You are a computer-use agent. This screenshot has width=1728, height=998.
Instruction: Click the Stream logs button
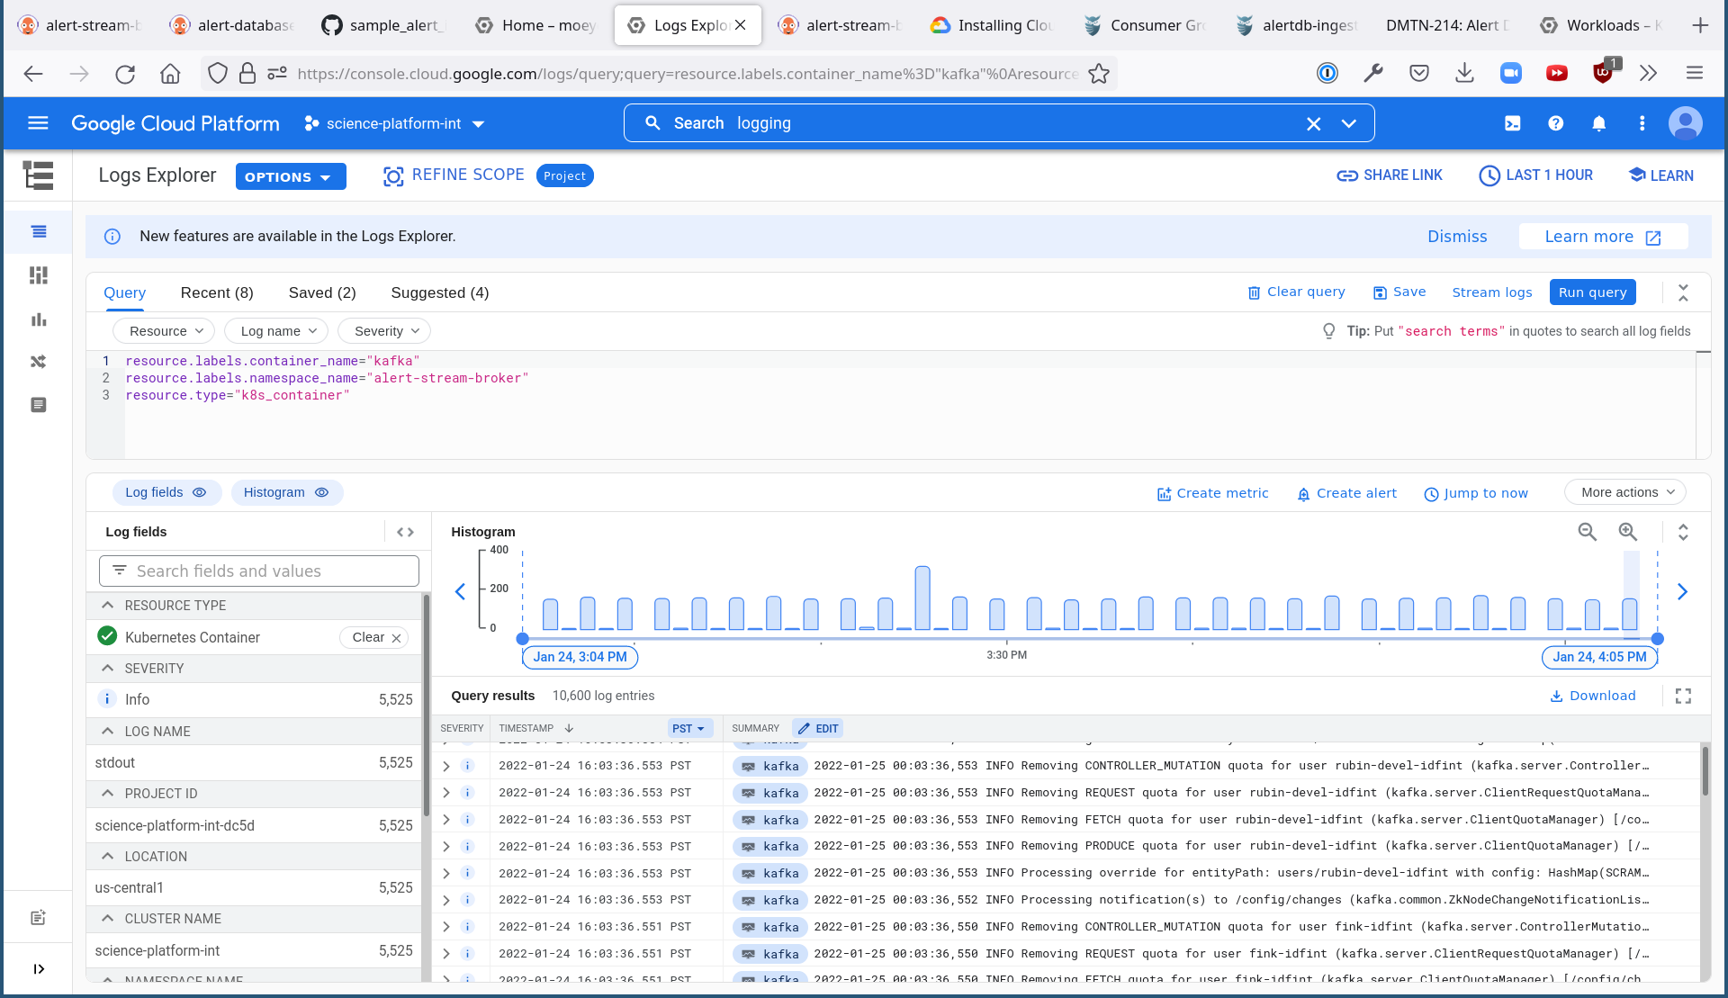pos(1491,292)
